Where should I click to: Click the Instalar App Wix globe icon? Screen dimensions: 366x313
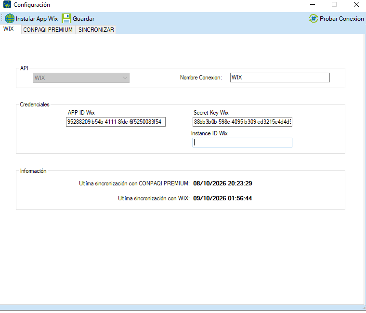[10, 18]
